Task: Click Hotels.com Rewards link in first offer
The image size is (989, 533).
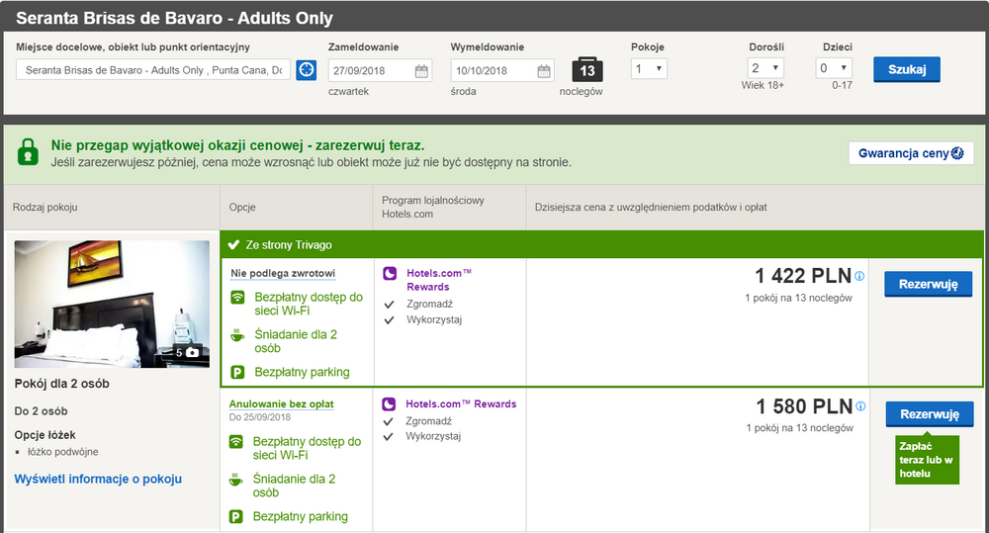Action: pos(438,280)
